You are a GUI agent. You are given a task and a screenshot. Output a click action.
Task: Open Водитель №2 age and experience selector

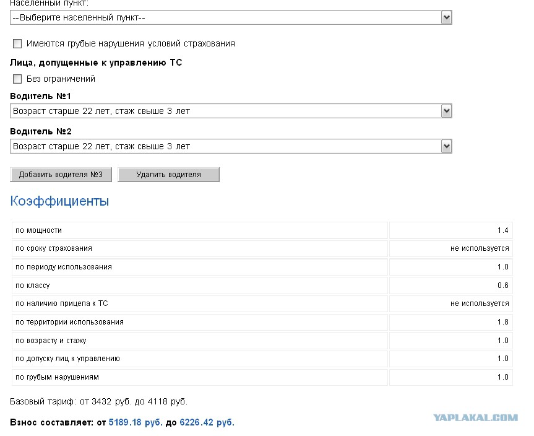(231, 146)
